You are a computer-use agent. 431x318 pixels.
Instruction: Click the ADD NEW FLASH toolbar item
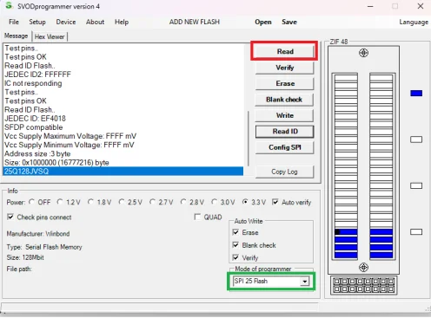195,22
